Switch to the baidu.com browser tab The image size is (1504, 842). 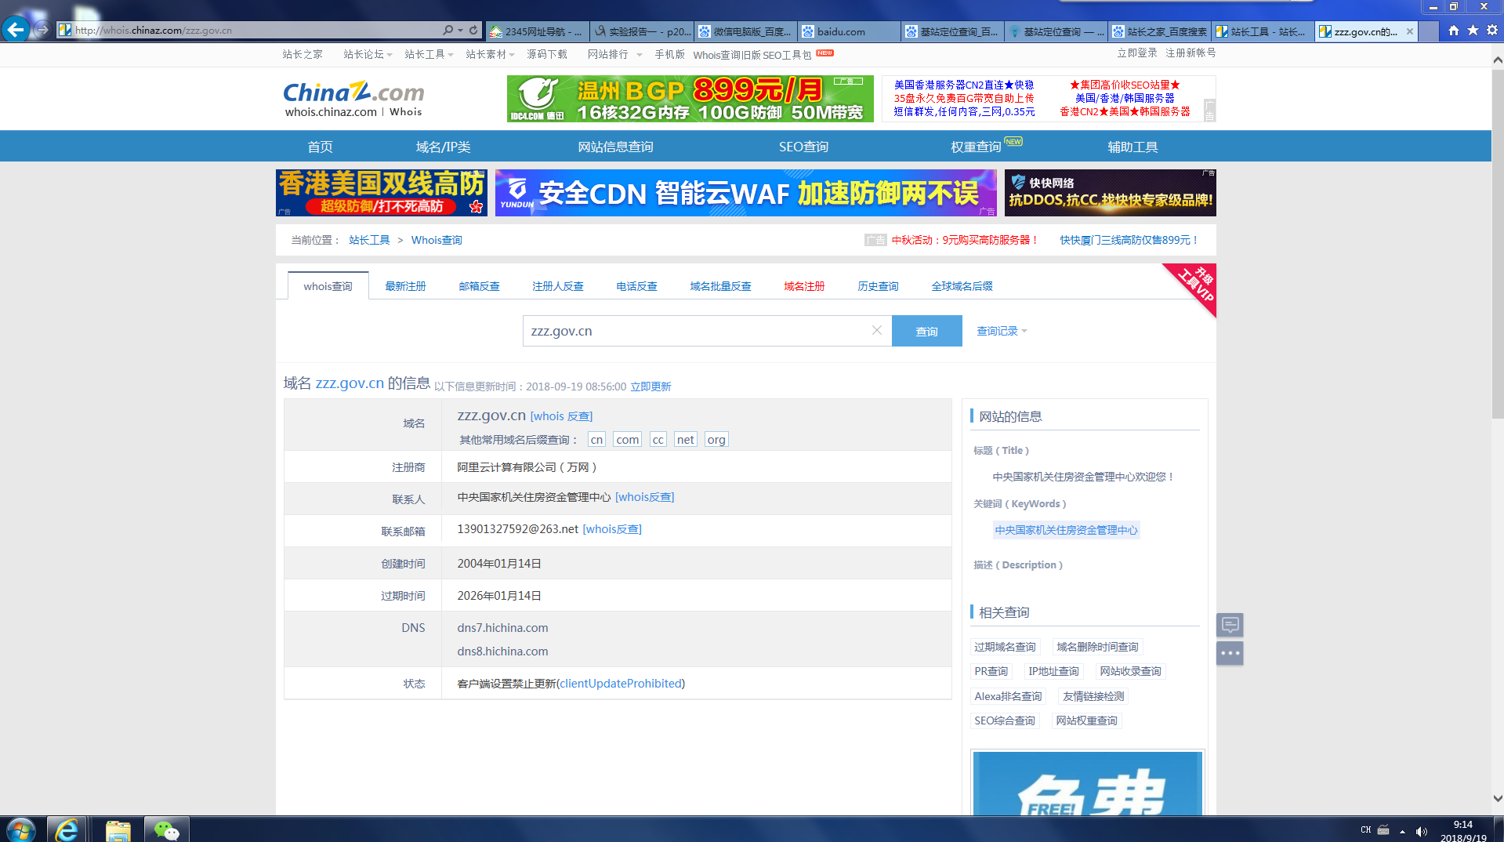[849, 31]
